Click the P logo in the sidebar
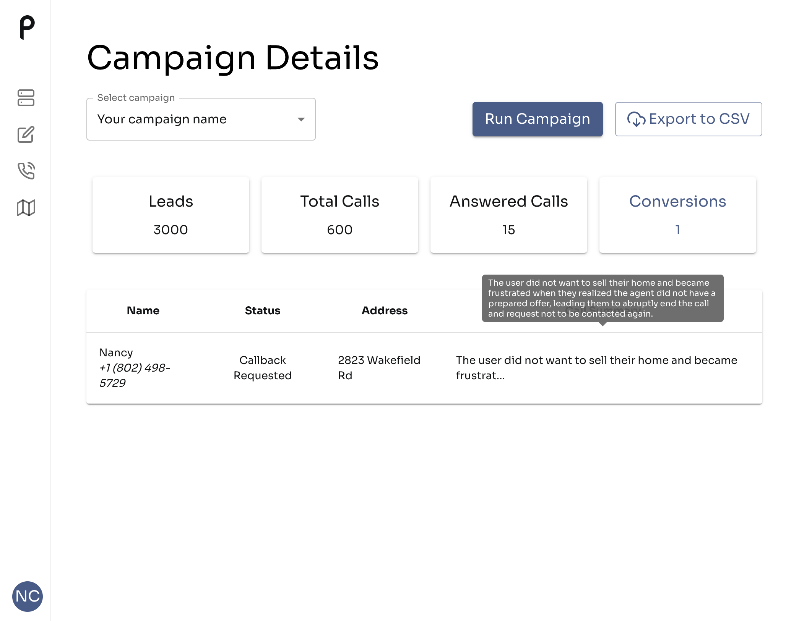This screenshot has width=799, height=621. pyautogui.click(x=27, y=27)
